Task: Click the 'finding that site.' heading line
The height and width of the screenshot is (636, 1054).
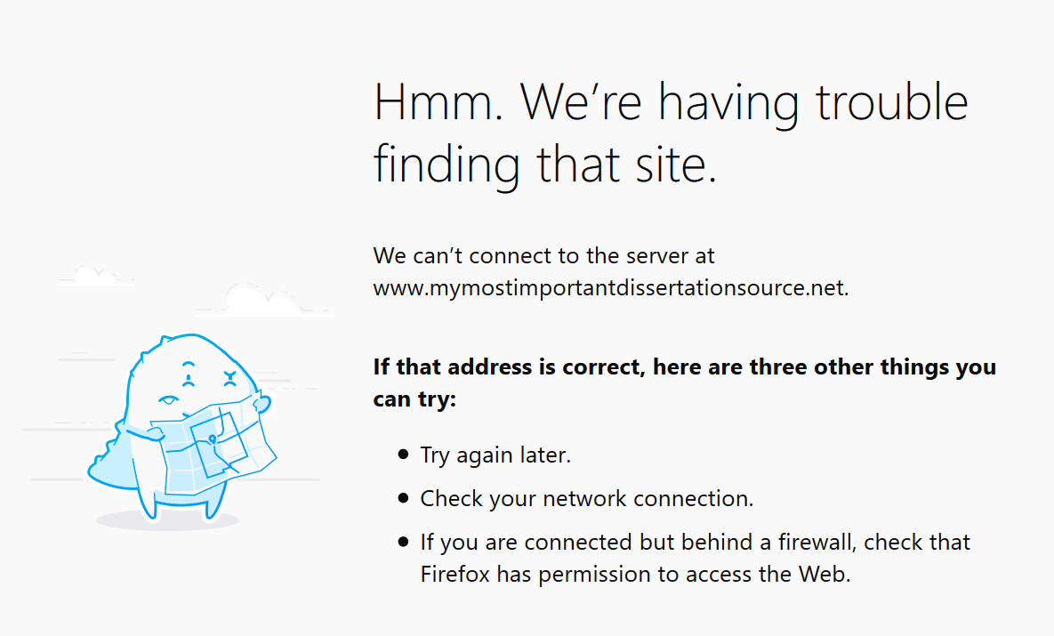Action: coord(545,165)
